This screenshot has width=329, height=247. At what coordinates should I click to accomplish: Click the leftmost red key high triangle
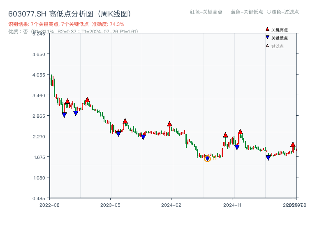pos(67,101)
